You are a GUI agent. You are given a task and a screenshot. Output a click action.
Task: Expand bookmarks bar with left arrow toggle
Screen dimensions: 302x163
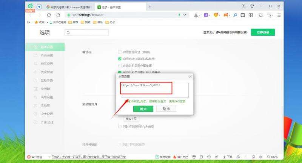click(29, 22)
